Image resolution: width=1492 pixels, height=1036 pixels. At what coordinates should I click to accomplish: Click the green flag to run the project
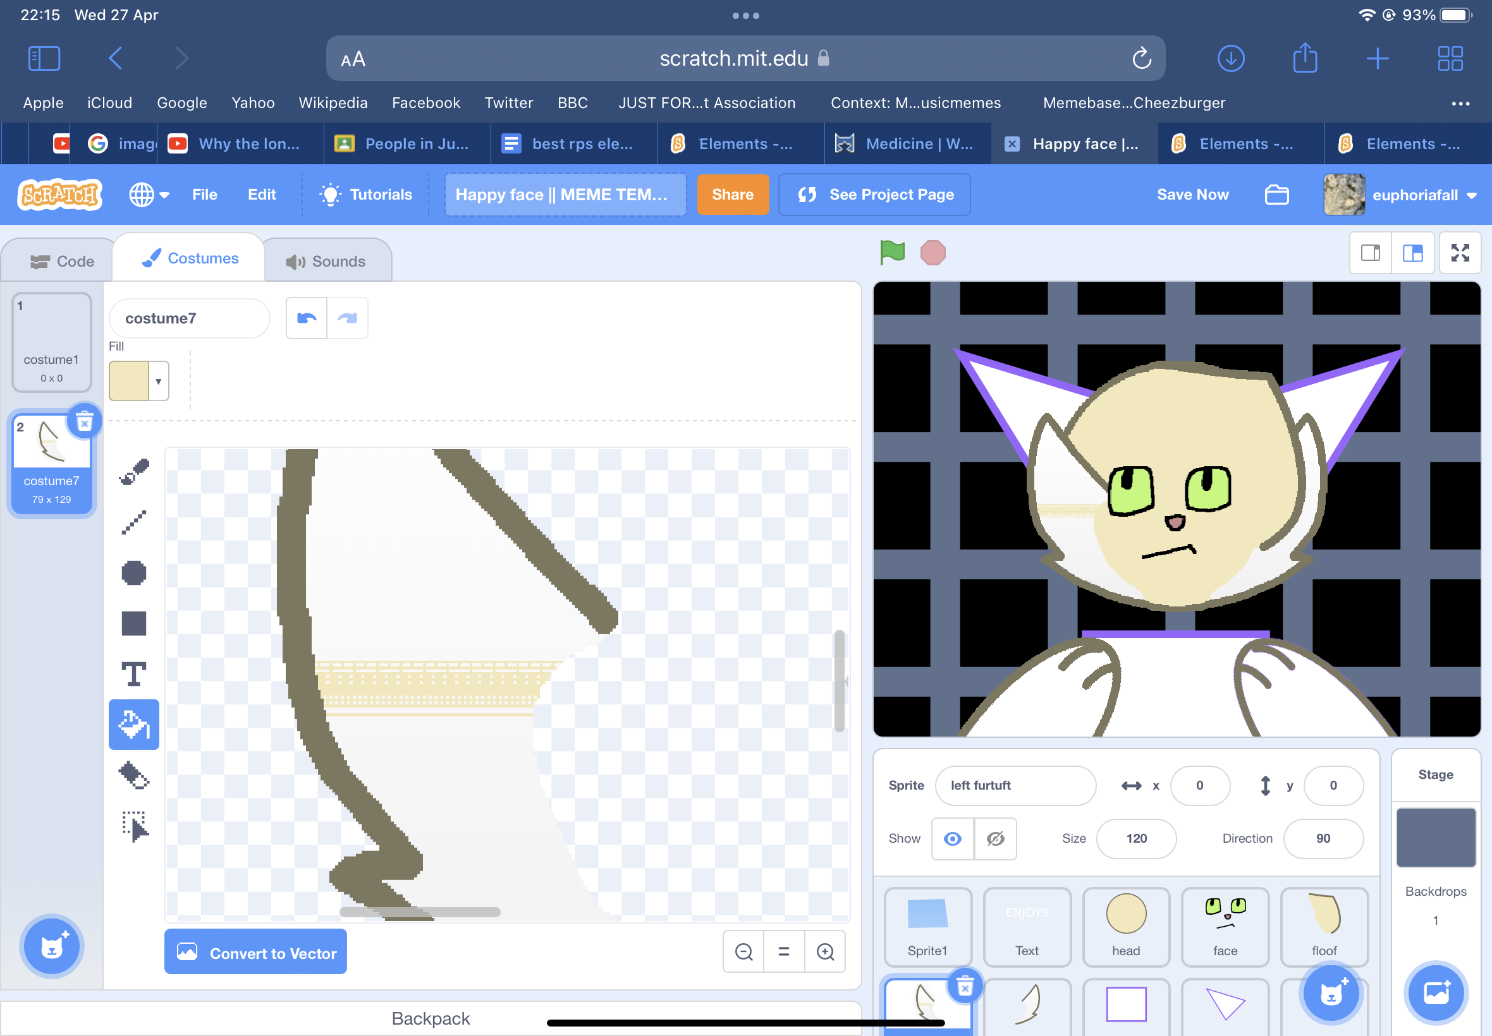click(x=891, y=253)
